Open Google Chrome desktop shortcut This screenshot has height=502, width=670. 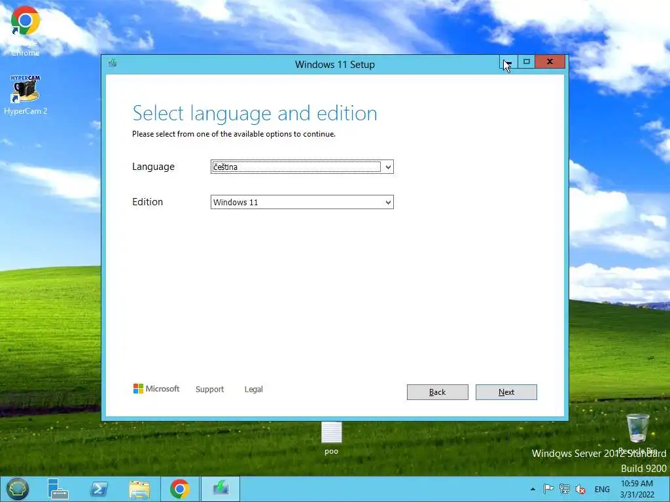26,30
